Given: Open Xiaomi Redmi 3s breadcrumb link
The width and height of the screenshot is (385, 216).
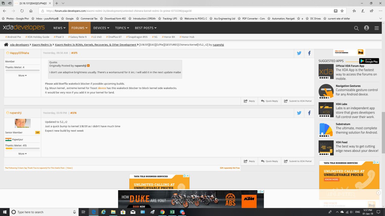Looking at the screenshot, I should (x=42, y=45).
